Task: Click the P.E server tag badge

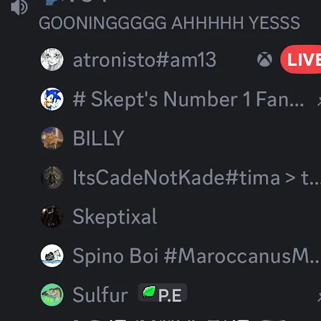Action: point(162,293)
